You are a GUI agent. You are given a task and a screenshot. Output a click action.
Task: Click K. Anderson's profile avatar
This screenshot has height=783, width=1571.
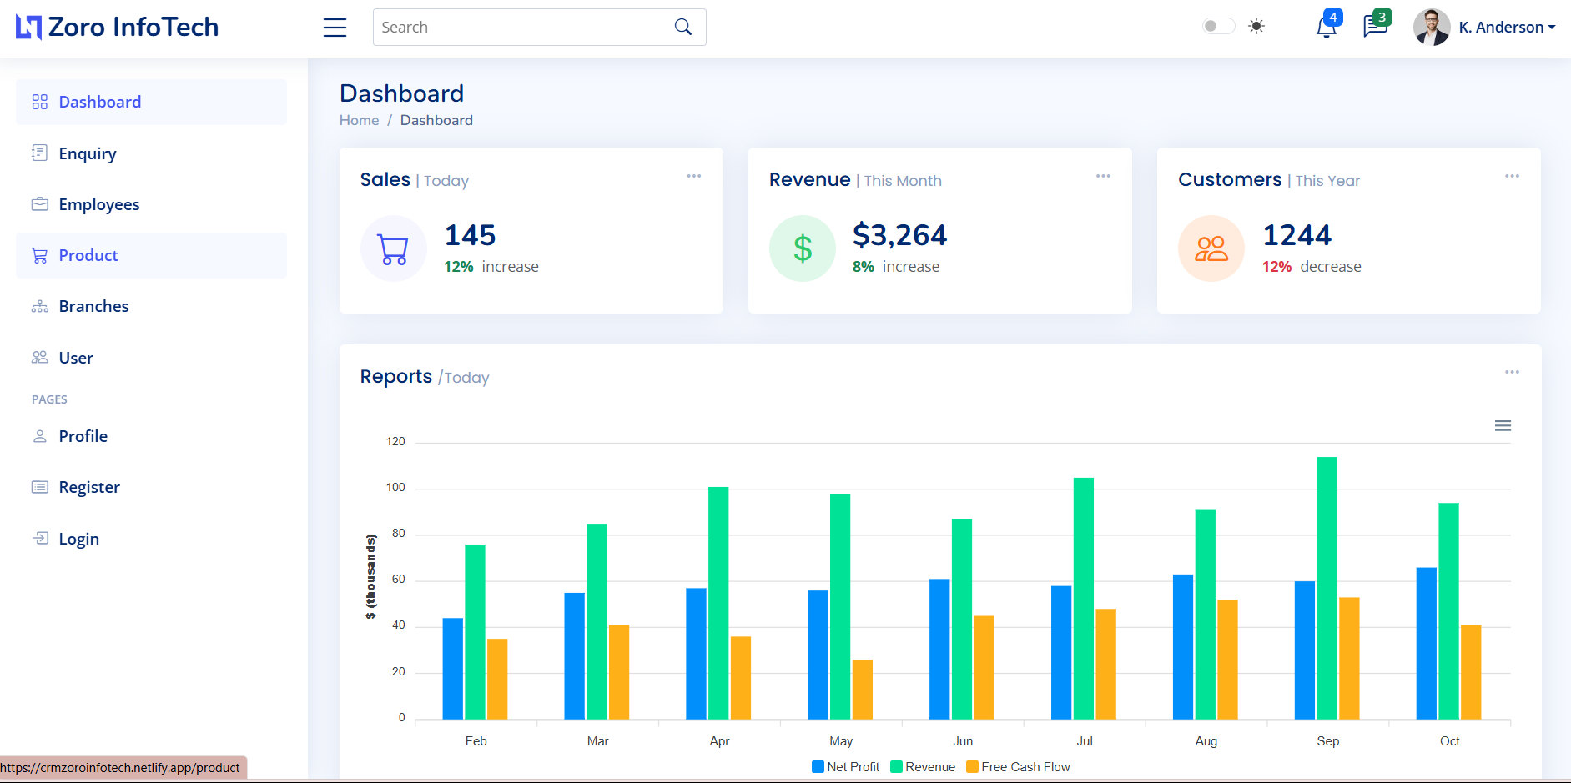(x=1432, y=27)
